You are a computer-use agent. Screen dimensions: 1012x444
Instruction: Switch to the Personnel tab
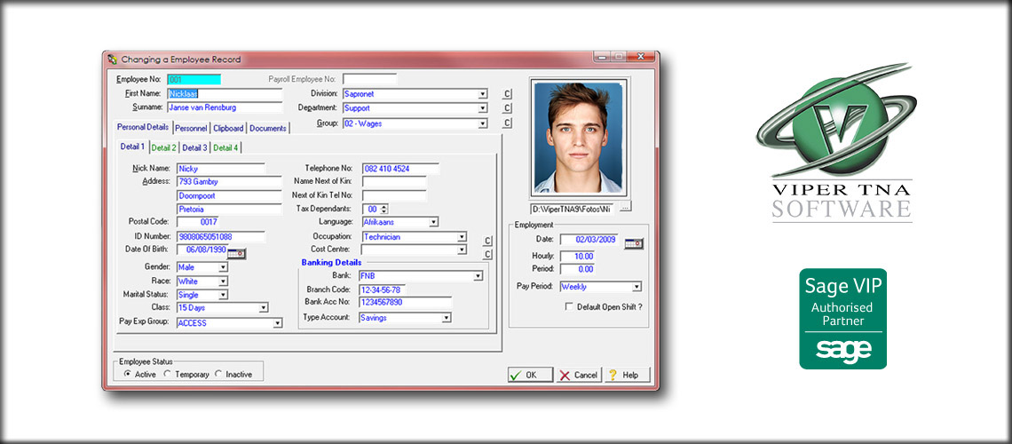pyautogui.click(x=191, y=129)
